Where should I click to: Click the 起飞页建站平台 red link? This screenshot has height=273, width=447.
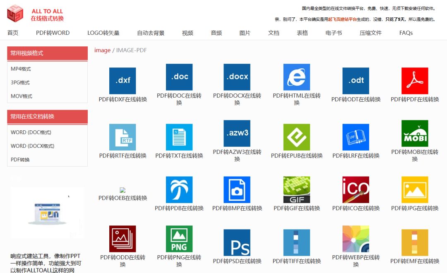tap(342, 19)
